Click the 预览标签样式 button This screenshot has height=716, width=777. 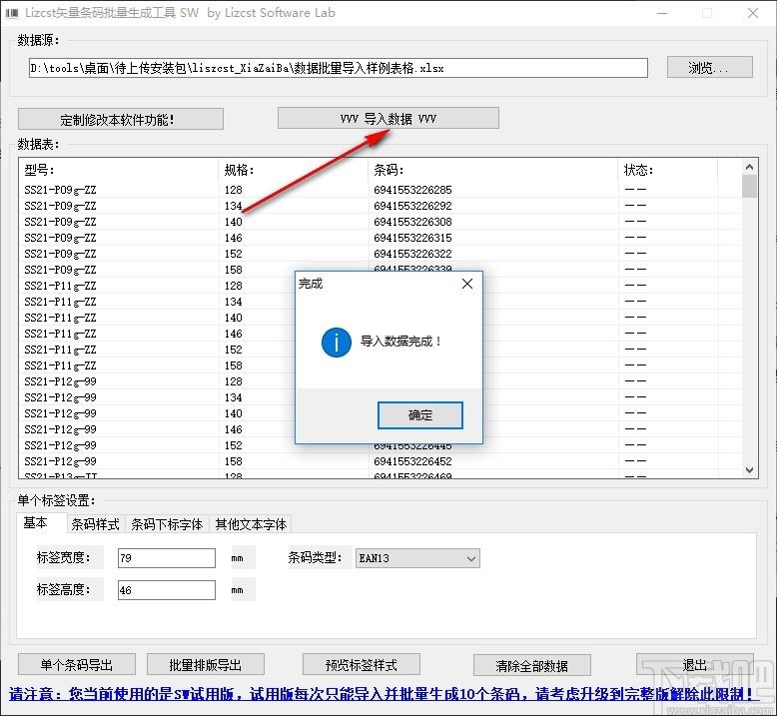coord(361,665)
